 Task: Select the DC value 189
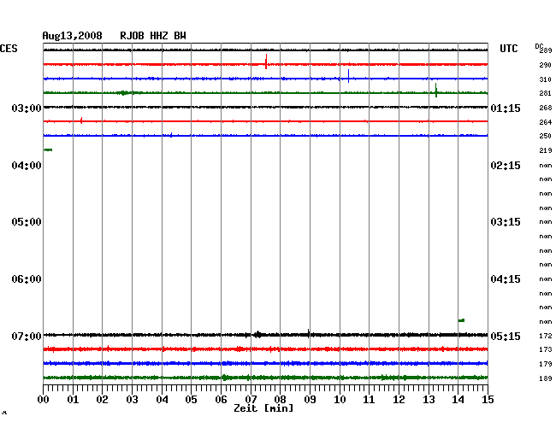point(546,378)
